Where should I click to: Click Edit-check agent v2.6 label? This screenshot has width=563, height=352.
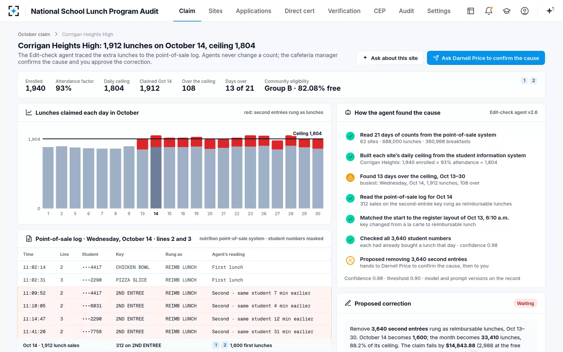coord(513,112)
